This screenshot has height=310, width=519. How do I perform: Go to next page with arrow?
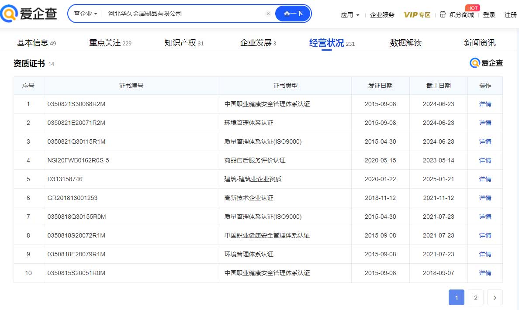point(495,298)
